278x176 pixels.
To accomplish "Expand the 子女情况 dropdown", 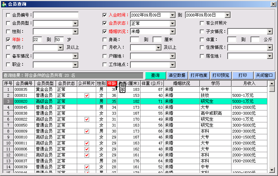I will 270,31.
